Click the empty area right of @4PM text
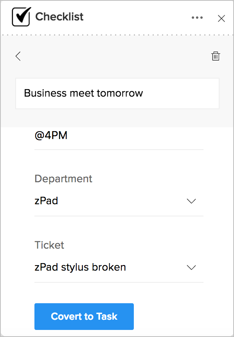Image resolution: width=234 pixels, height=337 pixels. pos(135,136)
